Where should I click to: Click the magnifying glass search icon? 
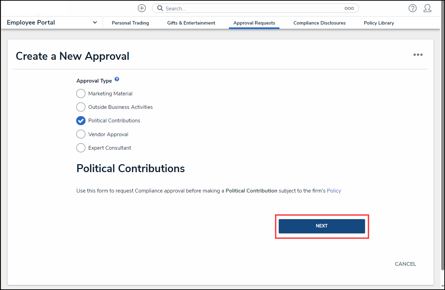pyautogui.click(x=160, y=8)
